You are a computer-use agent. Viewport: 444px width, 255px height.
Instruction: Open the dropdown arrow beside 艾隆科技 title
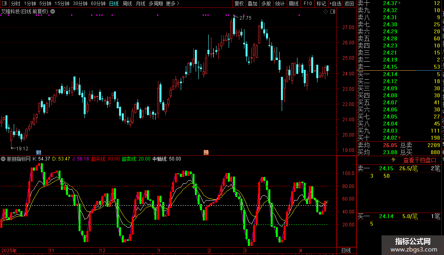[x=53, y=12]
